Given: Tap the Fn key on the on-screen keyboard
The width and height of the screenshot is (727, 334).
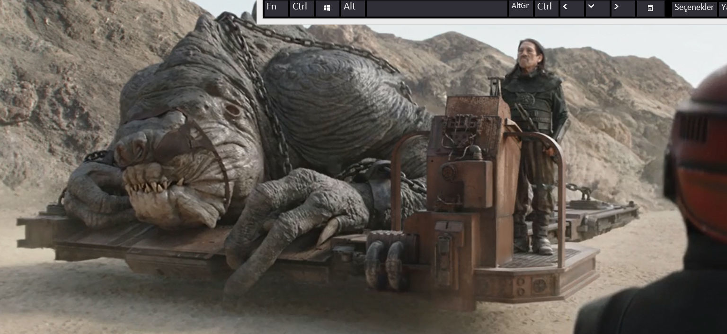Looking at the screenshot, I should (x=276, y=8).
